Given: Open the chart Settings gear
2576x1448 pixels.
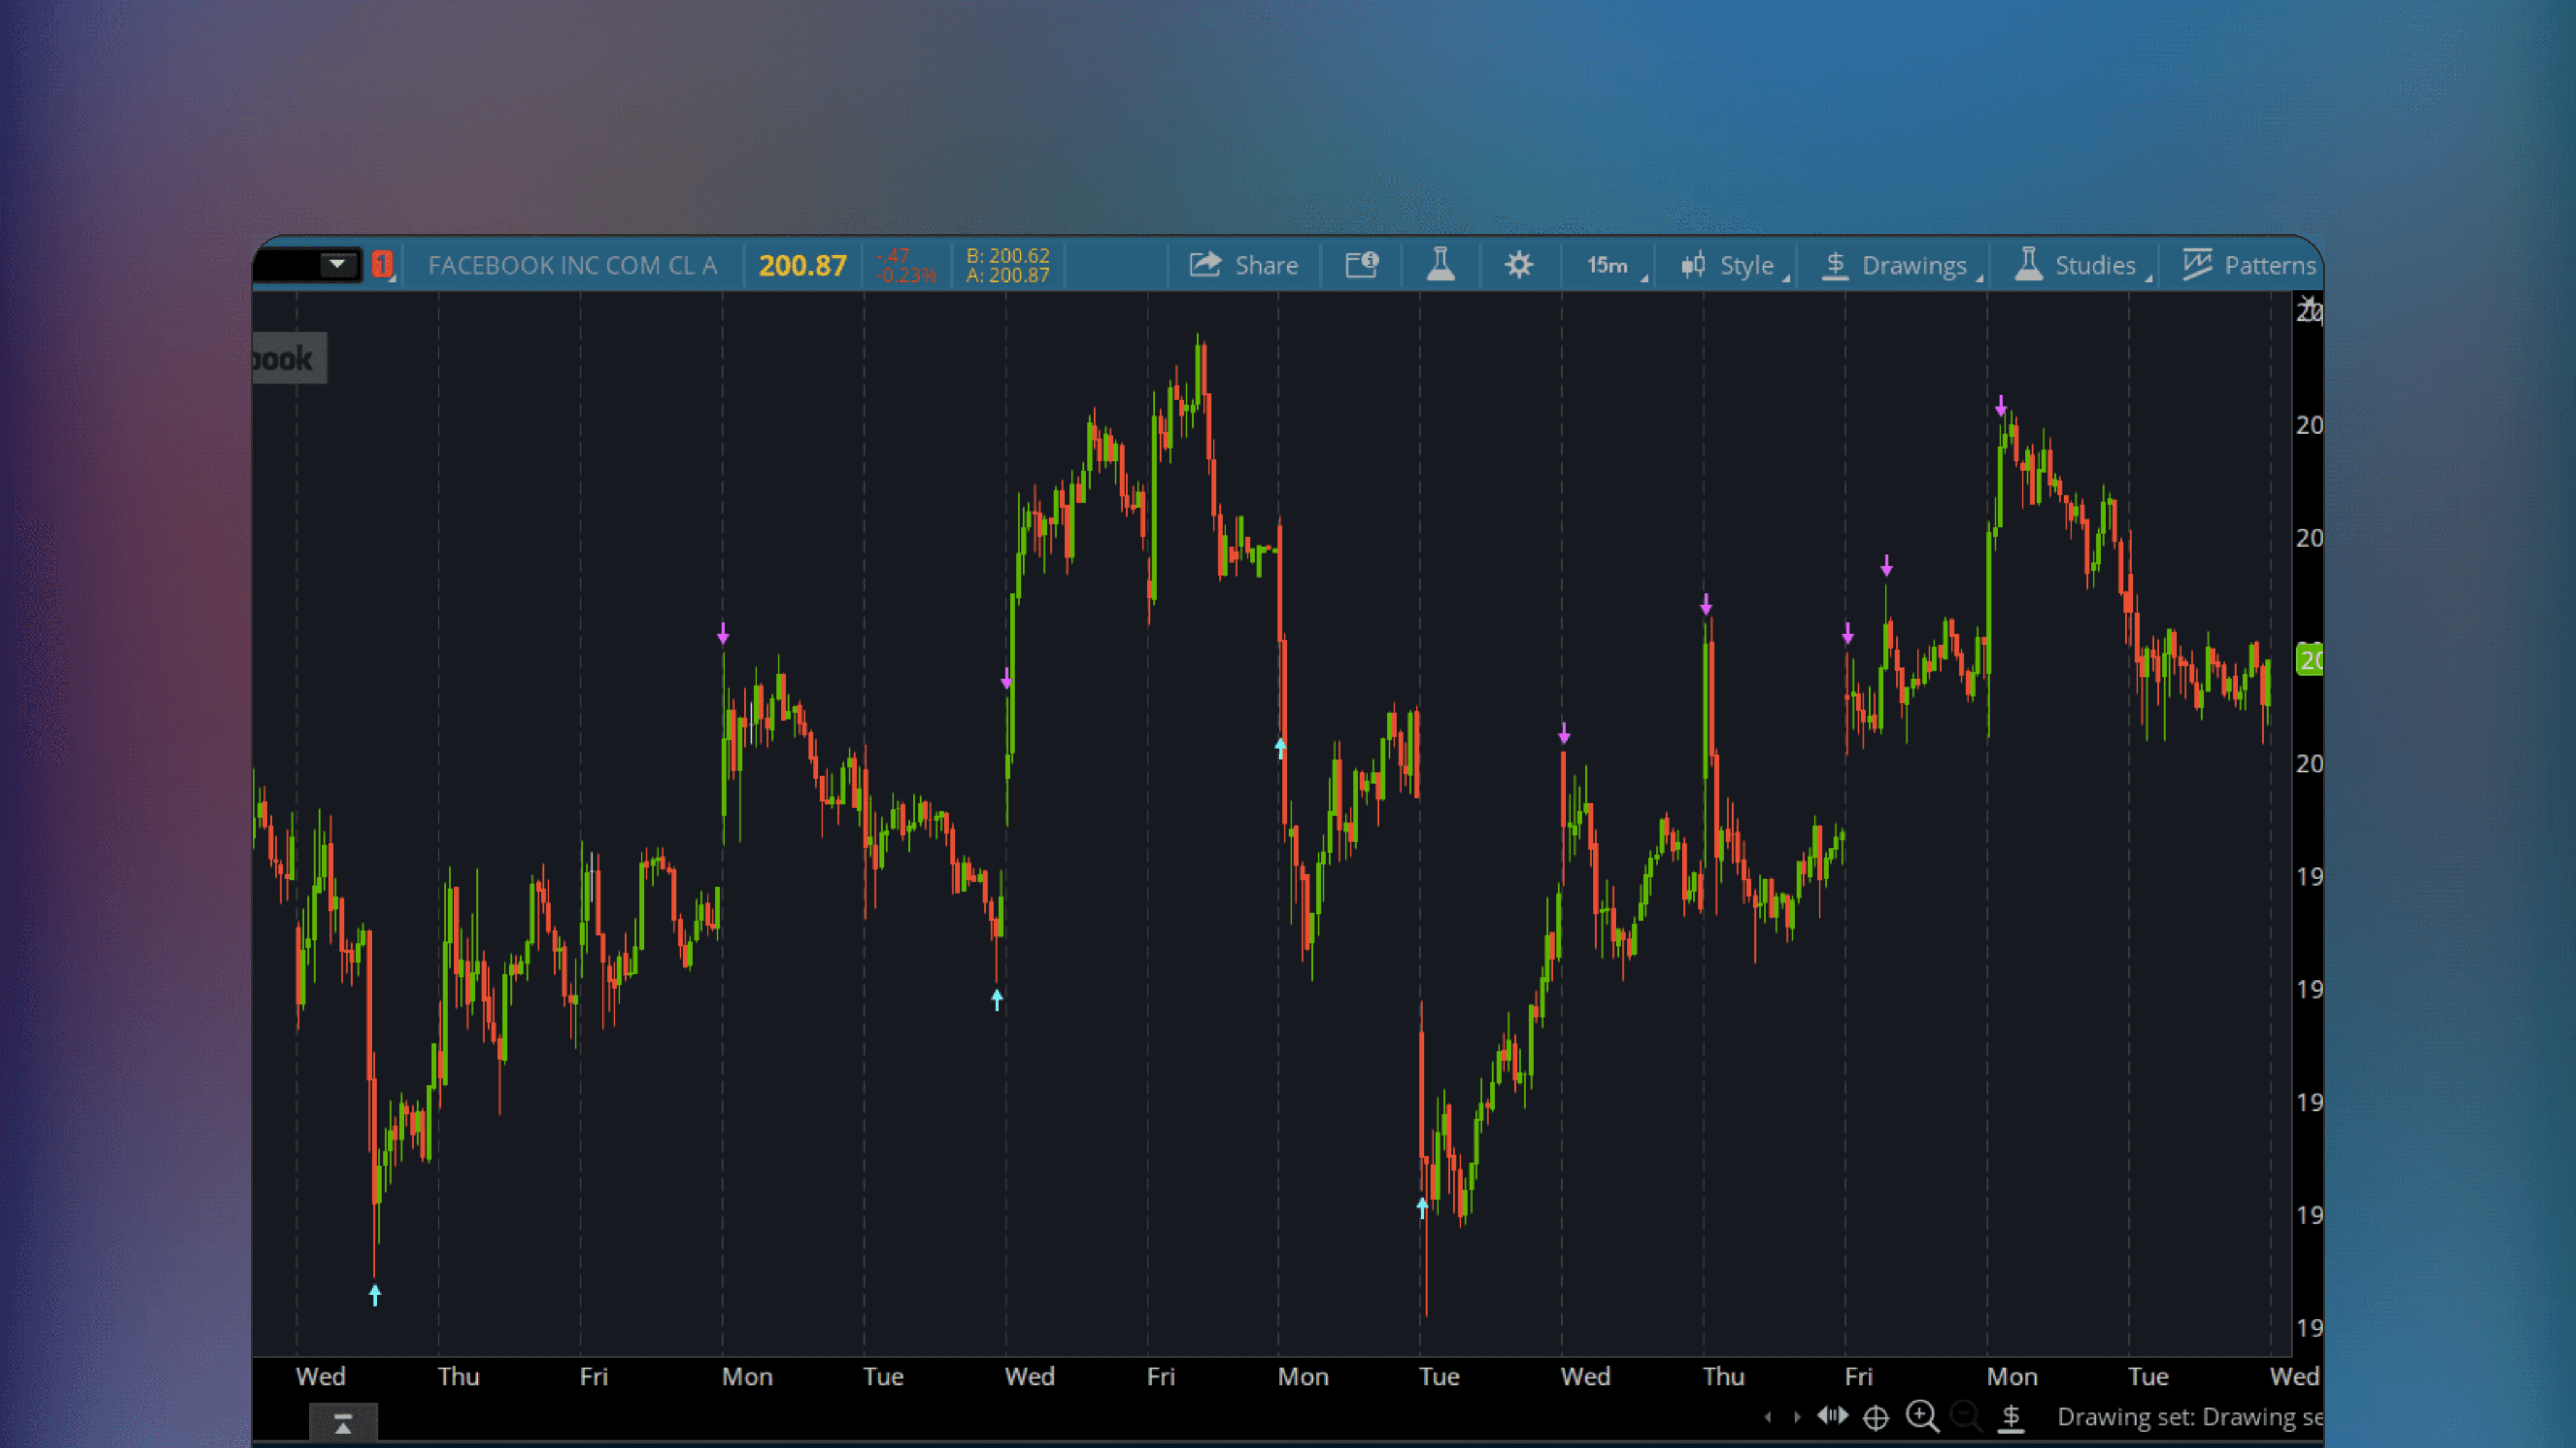Looking at the screenshot, I should [x=1518, y=264].
